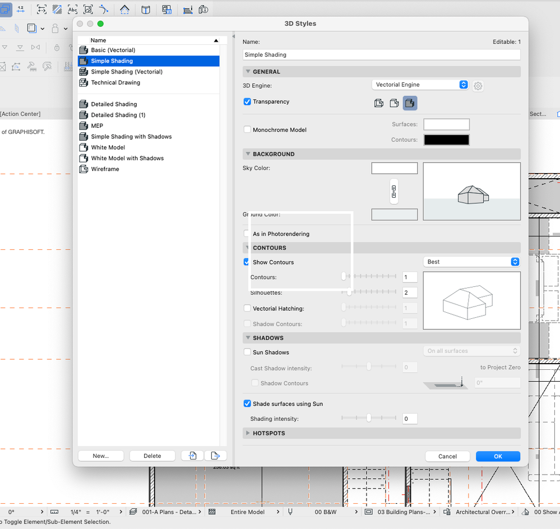Select White Model with Shadows style
560x529 pixels.
(x=127, y=159)
